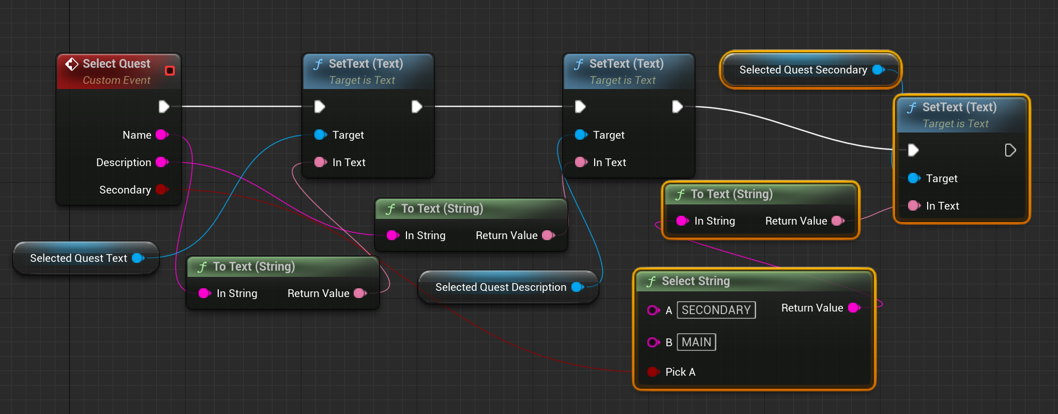Click Return Value pin on center To Text node
The image size is (1058, 414).
click(548, 235)
